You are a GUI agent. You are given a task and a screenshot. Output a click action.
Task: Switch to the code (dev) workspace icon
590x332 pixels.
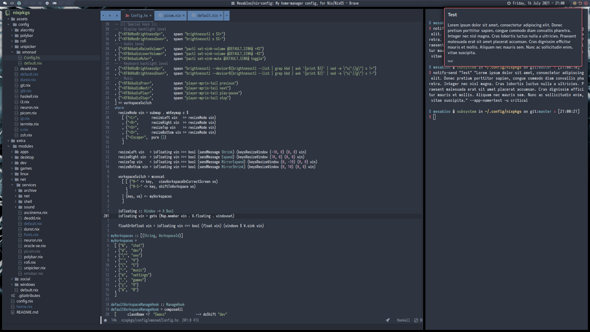(x=12, y=3)
